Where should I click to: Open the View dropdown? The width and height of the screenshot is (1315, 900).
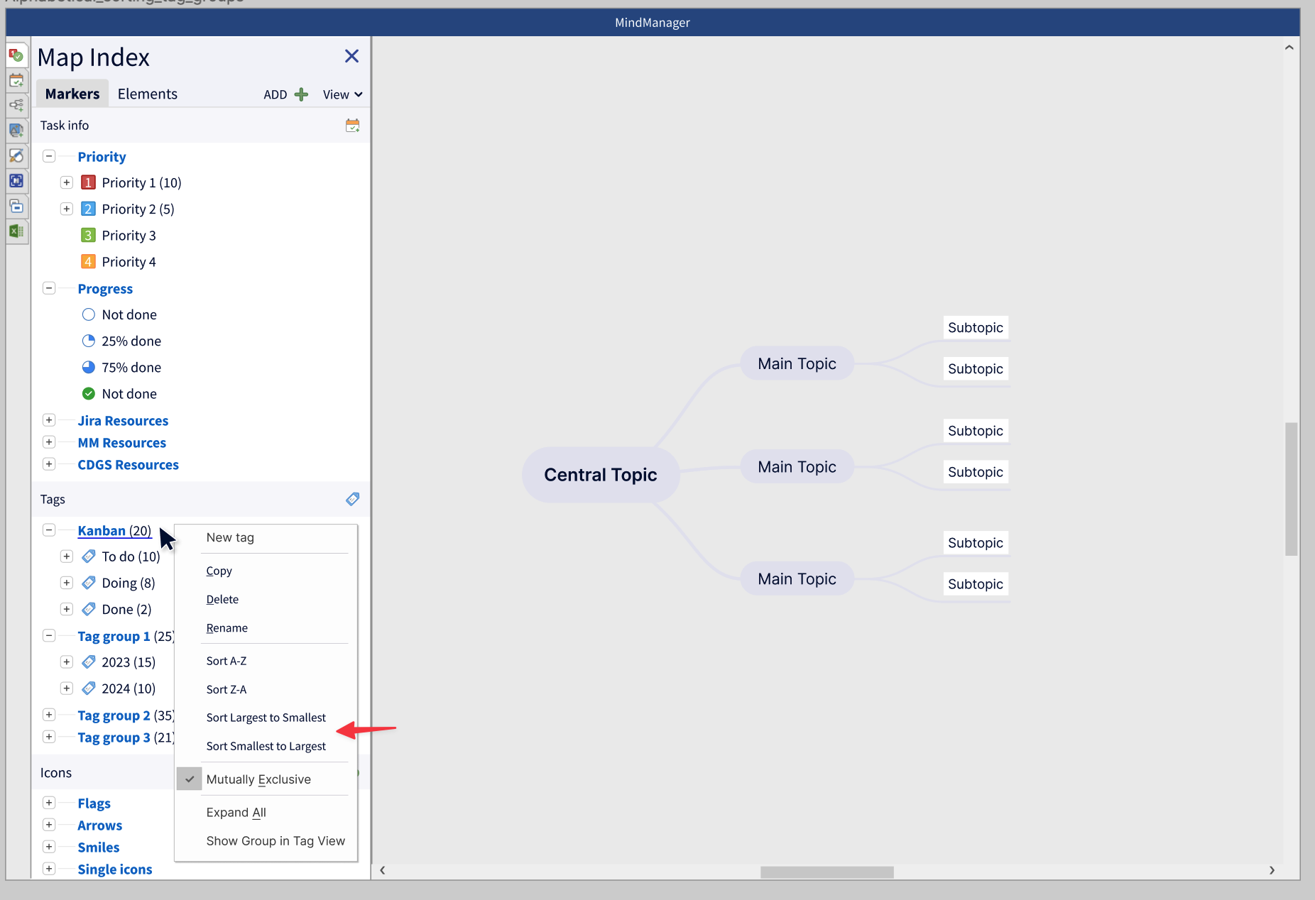342,94
